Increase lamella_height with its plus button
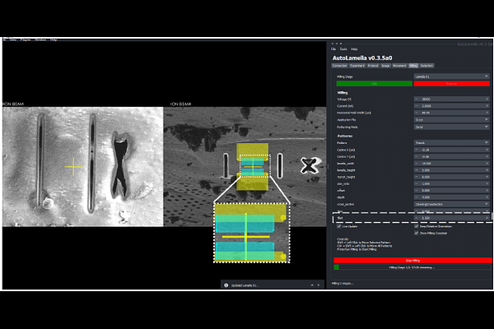 (487, 170)
